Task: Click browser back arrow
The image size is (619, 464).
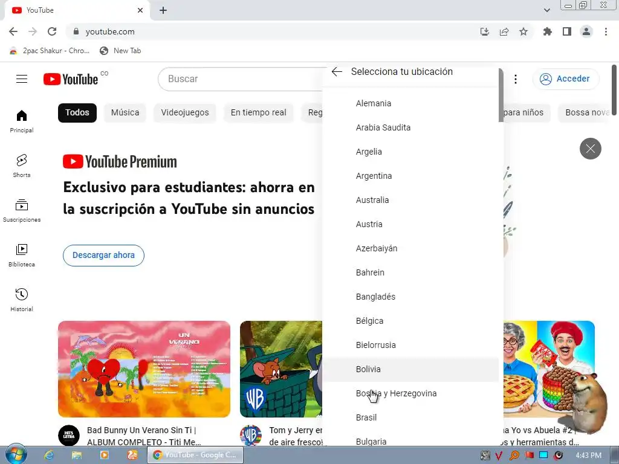Action: [x=13, y=31]
